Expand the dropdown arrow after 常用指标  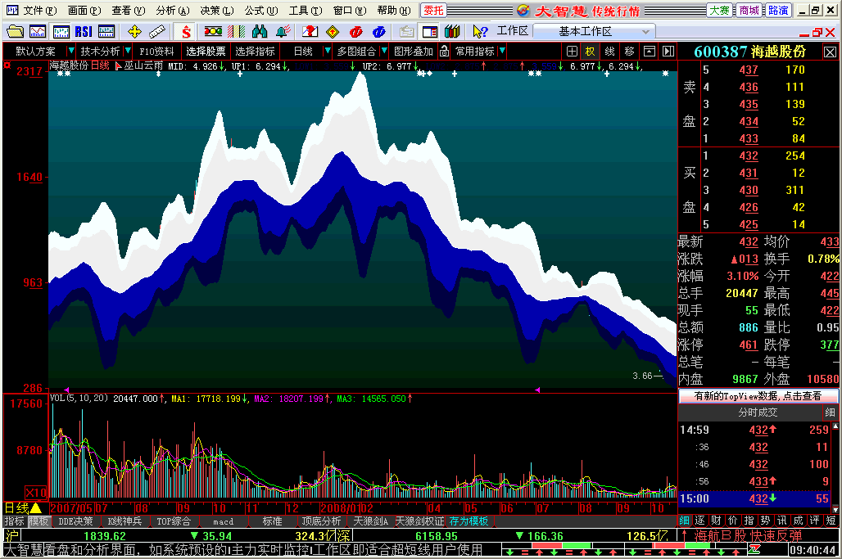tap(501, 51)
